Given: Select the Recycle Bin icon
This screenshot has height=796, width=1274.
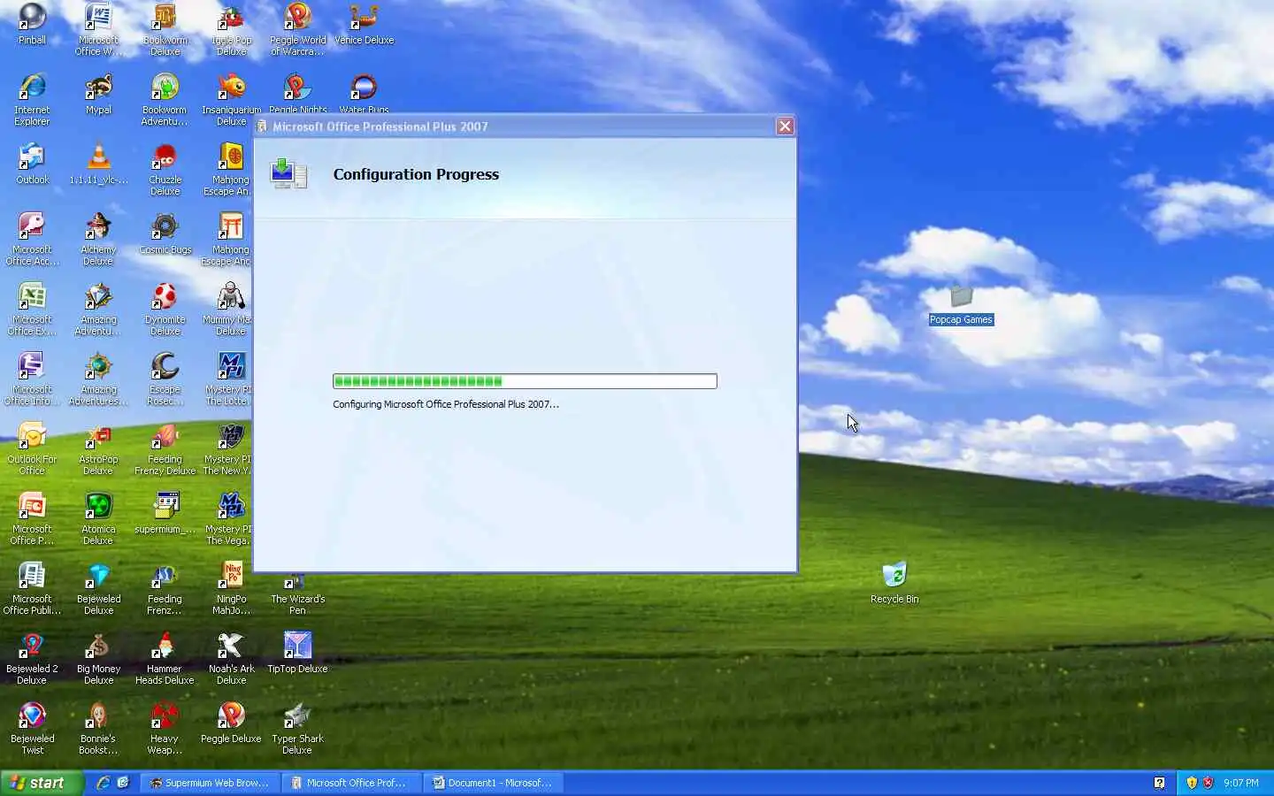Looking at the screenshot, I should (894, 584).
